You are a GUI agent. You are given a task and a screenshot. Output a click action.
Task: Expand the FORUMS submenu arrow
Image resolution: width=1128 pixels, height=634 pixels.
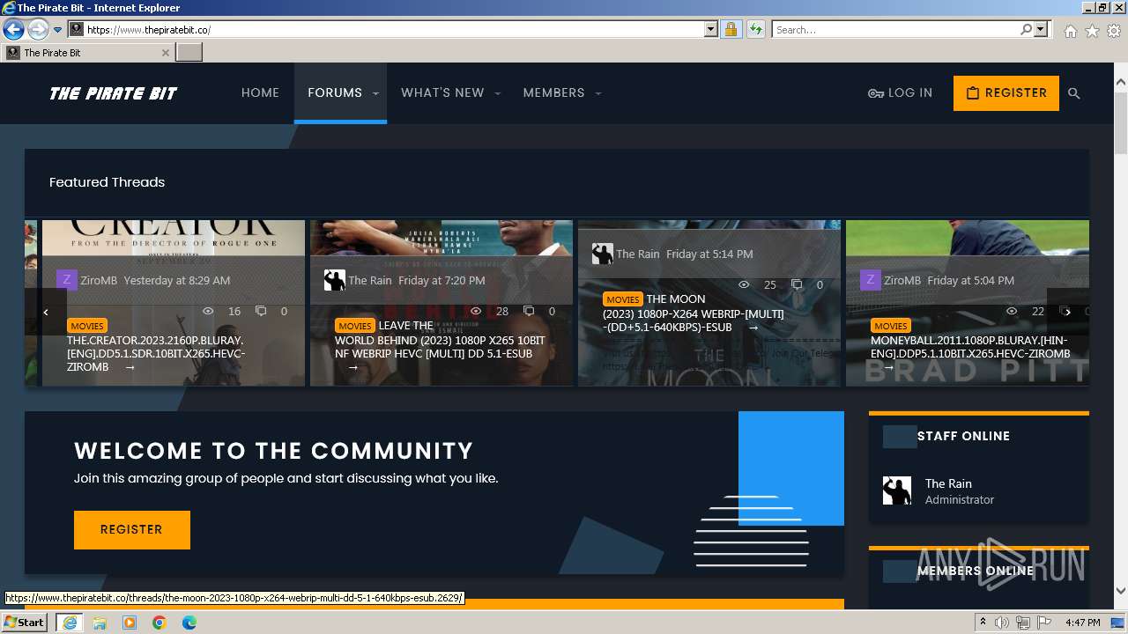point(375,93)
